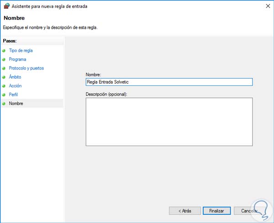Go to the Tipo de regla step

point(21,51)
